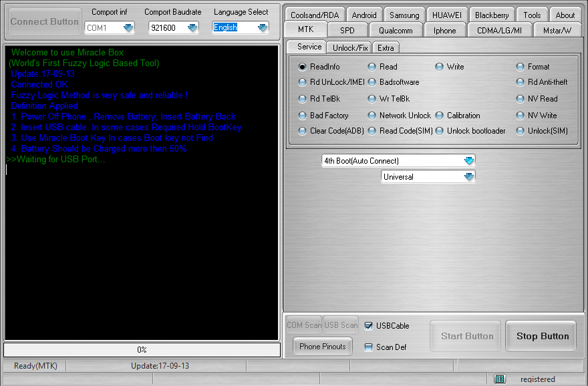This screenshot has height=386, width=588.
Task: Click the 0% progress bar
Action: (x=142, y=349)
